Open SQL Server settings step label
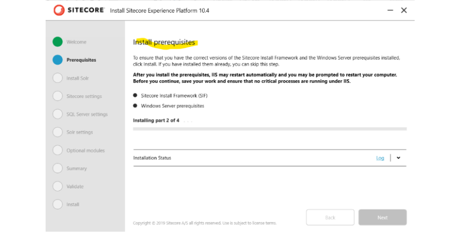The image size is (471, 250). (x=87, y=114)
